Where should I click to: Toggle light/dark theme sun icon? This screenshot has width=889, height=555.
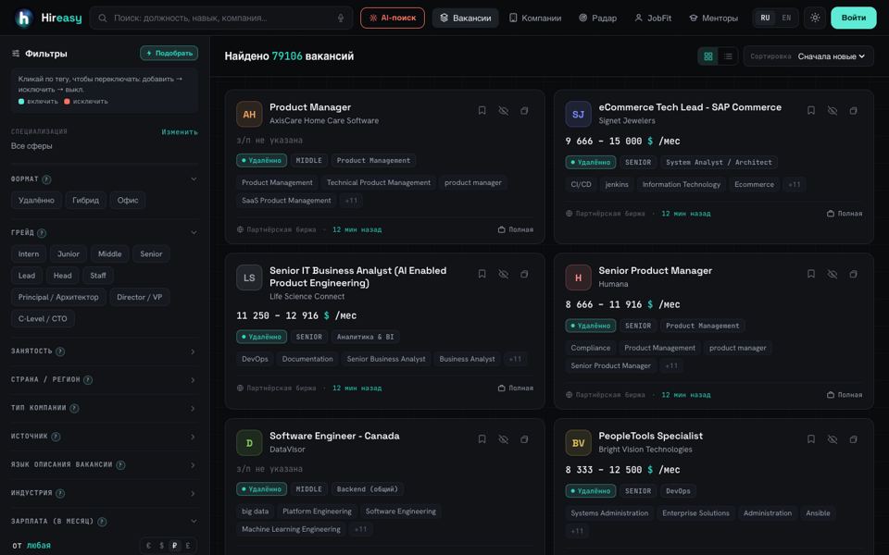coord(815,18)
